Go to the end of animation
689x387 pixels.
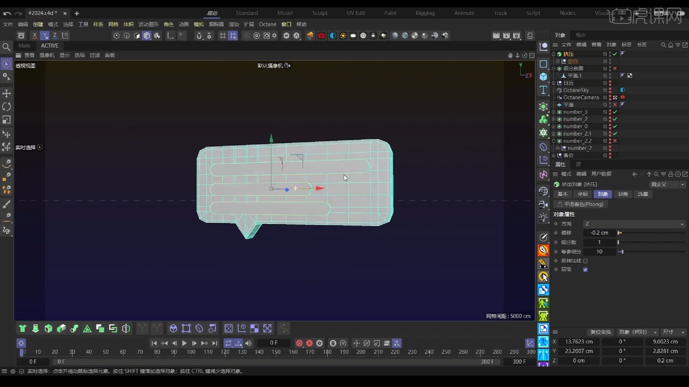coord(215,343)
